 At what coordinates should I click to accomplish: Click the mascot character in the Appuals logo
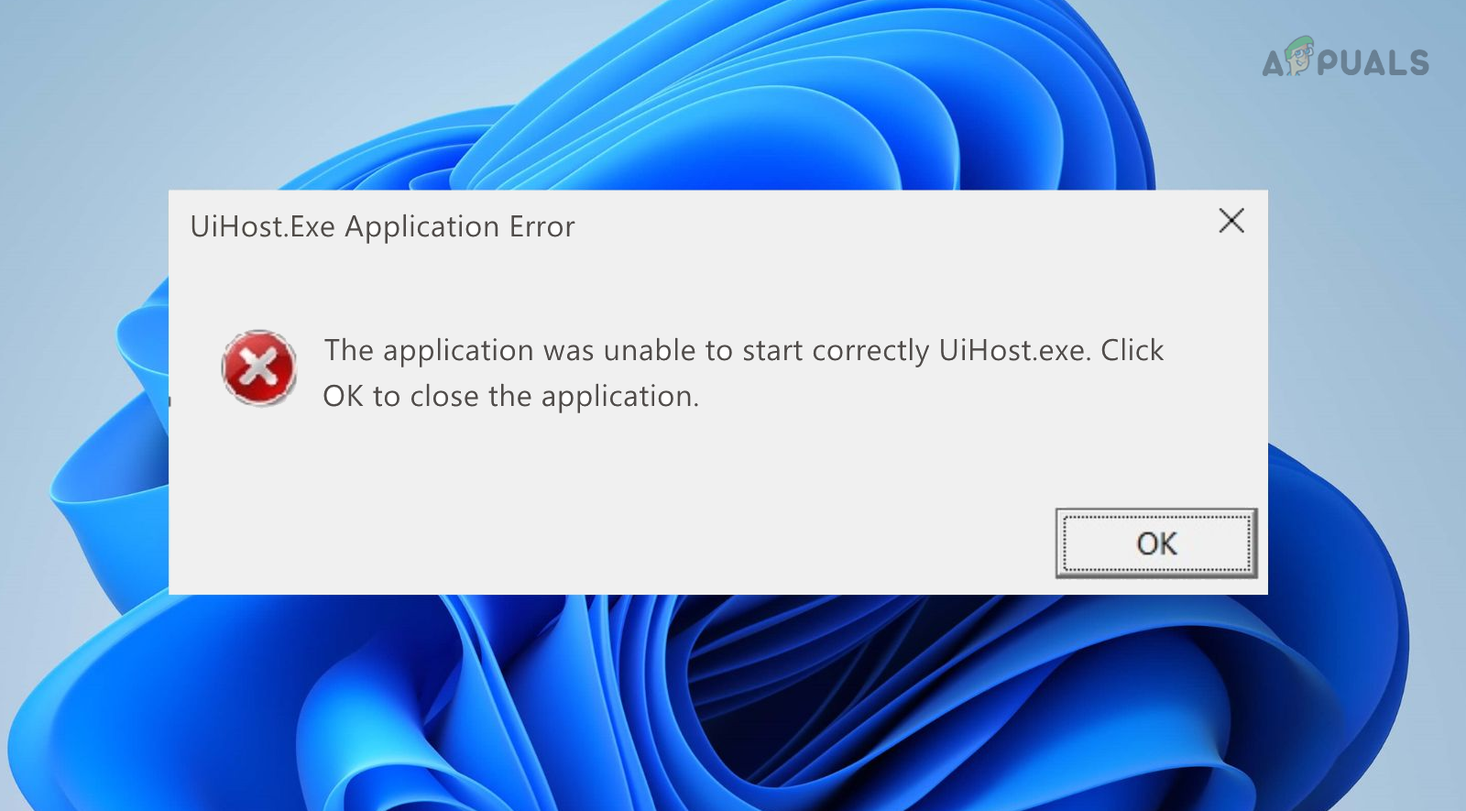(x=1299, y=55)
